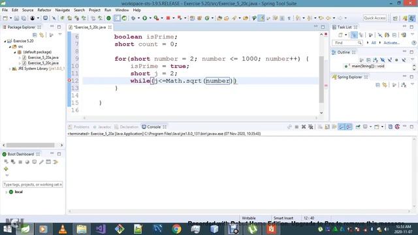Open the Chrome icon in the taskbar
Image resolution: width=418 pixels, height=235 pixels.
pyautogui.click(x=176, y=229)
